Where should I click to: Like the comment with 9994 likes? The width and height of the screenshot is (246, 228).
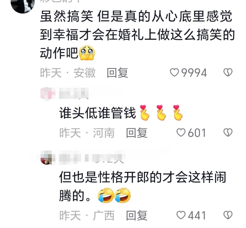tap(174, 73)
